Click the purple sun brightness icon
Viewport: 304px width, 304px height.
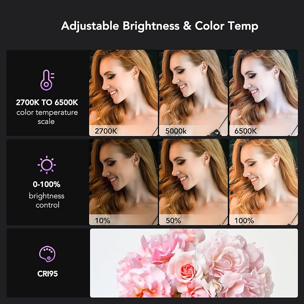point(47,165)
